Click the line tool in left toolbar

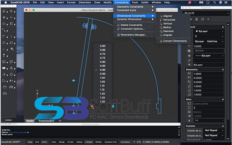tap(4, 30)
